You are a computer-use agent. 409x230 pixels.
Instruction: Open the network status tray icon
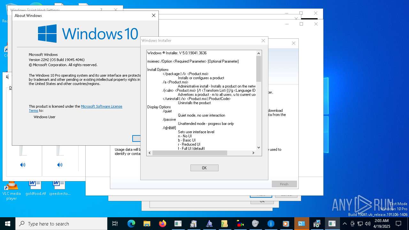click(x=360, y=224)
